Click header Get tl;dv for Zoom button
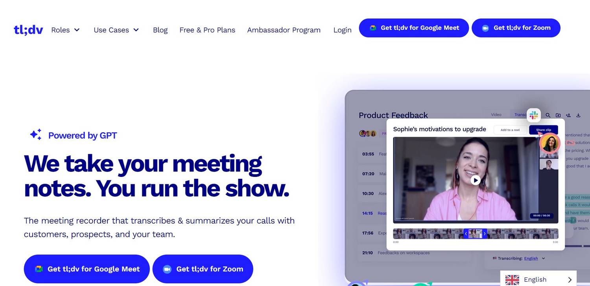The image size is (590, 286). (516, 28)
